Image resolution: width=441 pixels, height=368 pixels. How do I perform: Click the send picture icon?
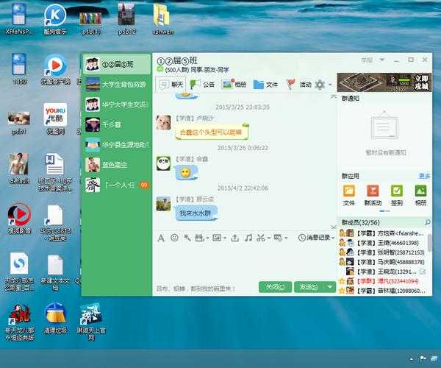pos(217,238)
